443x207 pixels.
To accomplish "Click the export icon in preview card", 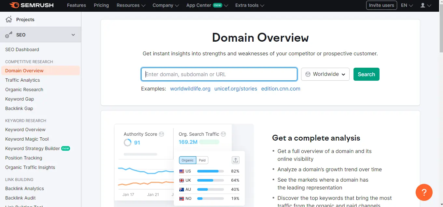I will pyautogui.click(x=236, y=160).
